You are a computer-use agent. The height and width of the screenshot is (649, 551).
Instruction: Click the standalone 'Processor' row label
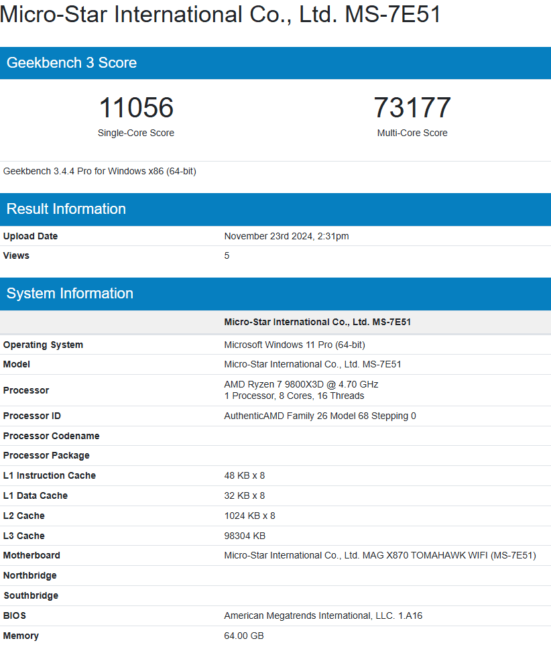26,390
